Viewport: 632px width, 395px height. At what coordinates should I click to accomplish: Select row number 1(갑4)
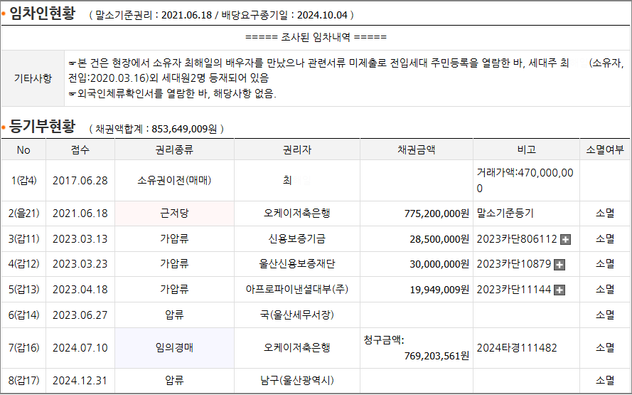pos(23,180)
